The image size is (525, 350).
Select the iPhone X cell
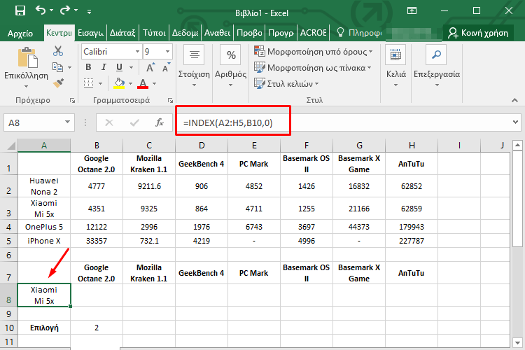[44, 241]
